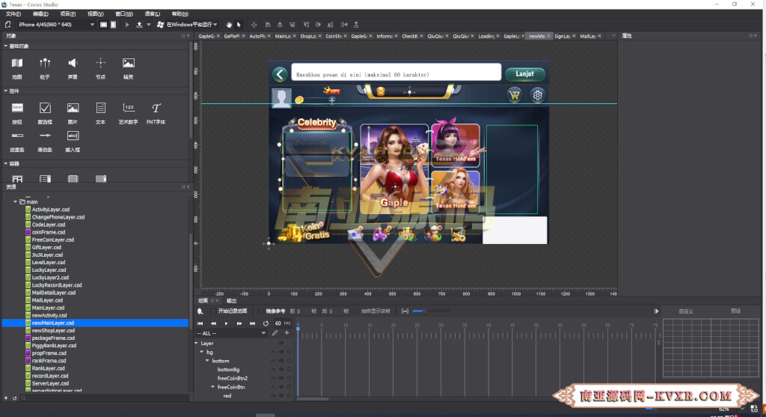Click the toolbar run/play project icon
Viewport: 766px width, 417px height.
click(x=127, y=25)
